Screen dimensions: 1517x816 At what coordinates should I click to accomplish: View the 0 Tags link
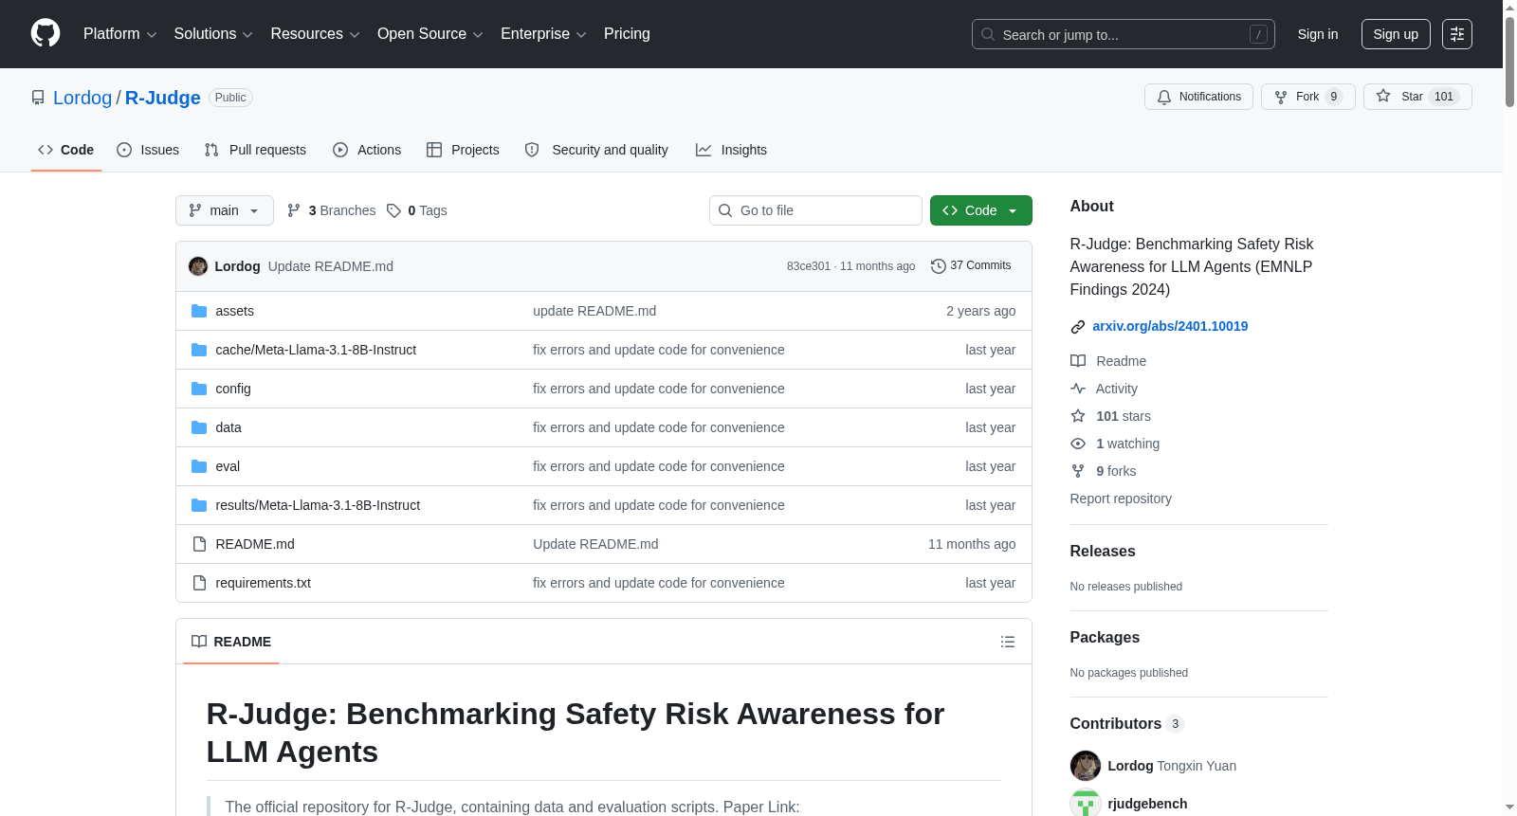pyautogui.click(x=417, y=210)
